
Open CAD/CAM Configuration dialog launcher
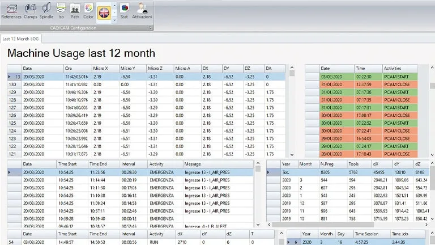150,28
